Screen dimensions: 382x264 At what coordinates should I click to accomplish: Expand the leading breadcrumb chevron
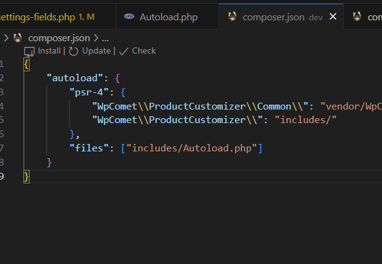point(6,38)
